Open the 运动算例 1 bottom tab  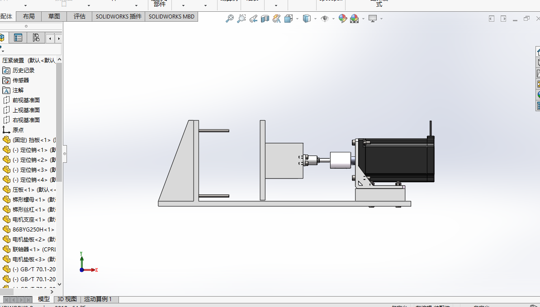click(98, 299)
